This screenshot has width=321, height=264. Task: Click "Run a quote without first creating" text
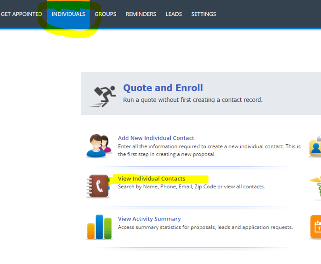[193, 100]
